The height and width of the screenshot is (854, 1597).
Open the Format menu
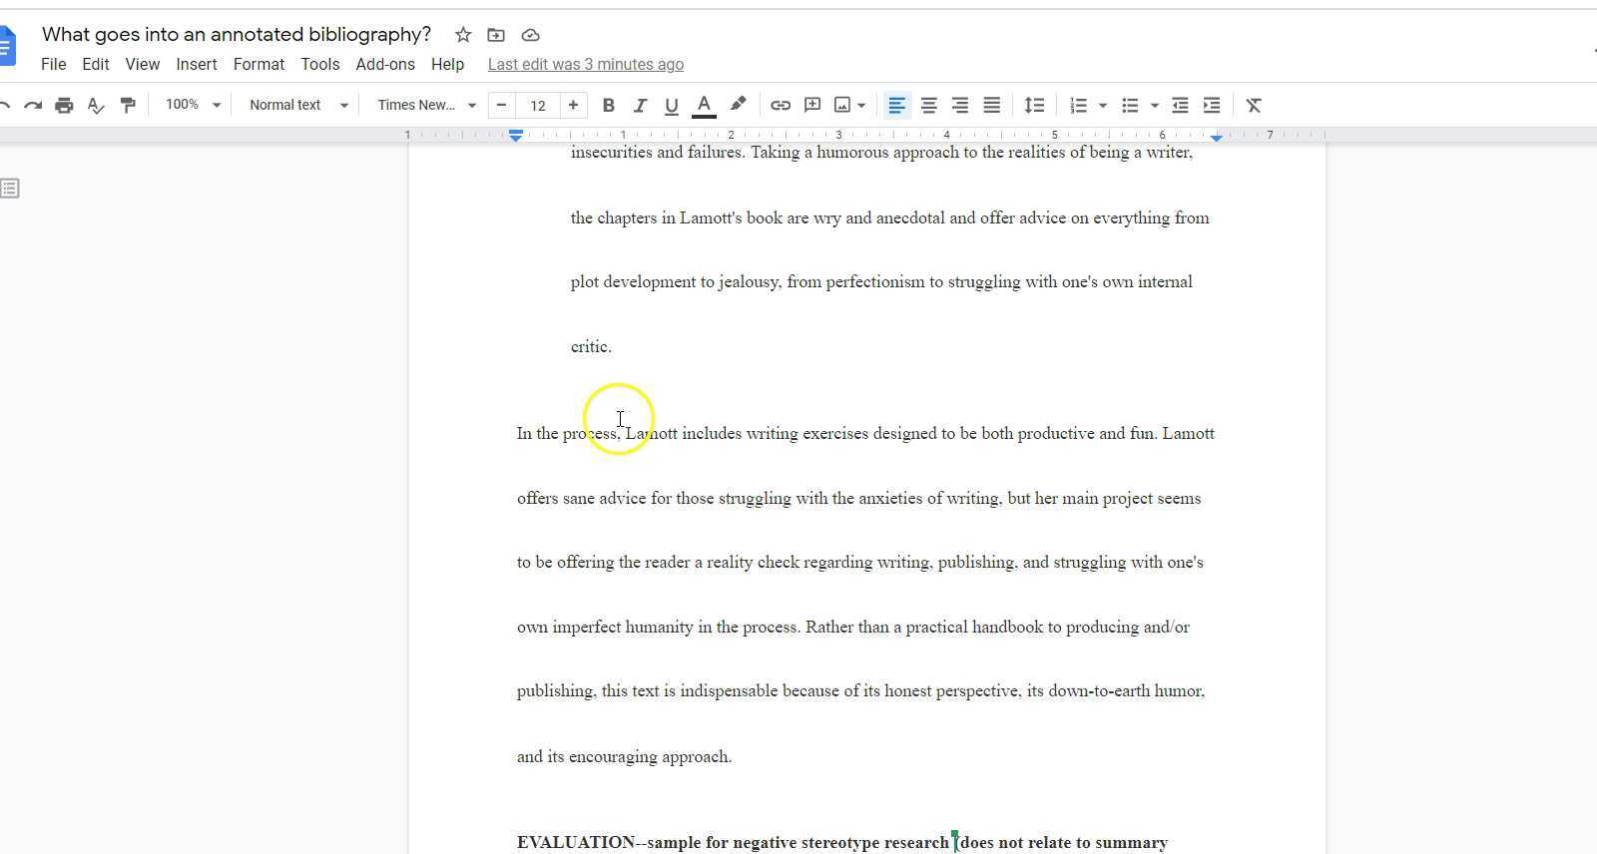coord(259,64)
